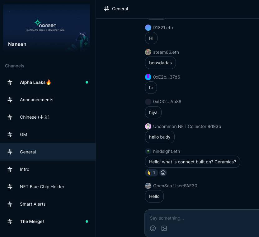Screen dimensions: 259x237
Task: Toggle the pointing-up reaction with count 1
Action: coord(152,173)
